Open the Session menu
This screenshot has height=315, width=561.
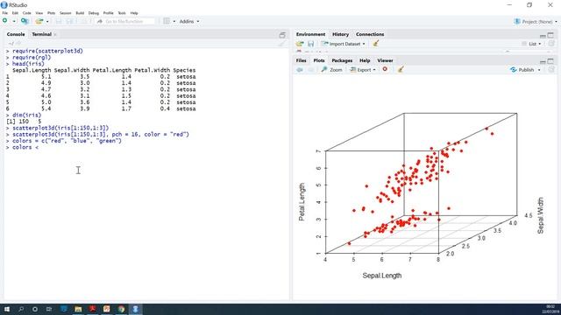pos(66,13)
